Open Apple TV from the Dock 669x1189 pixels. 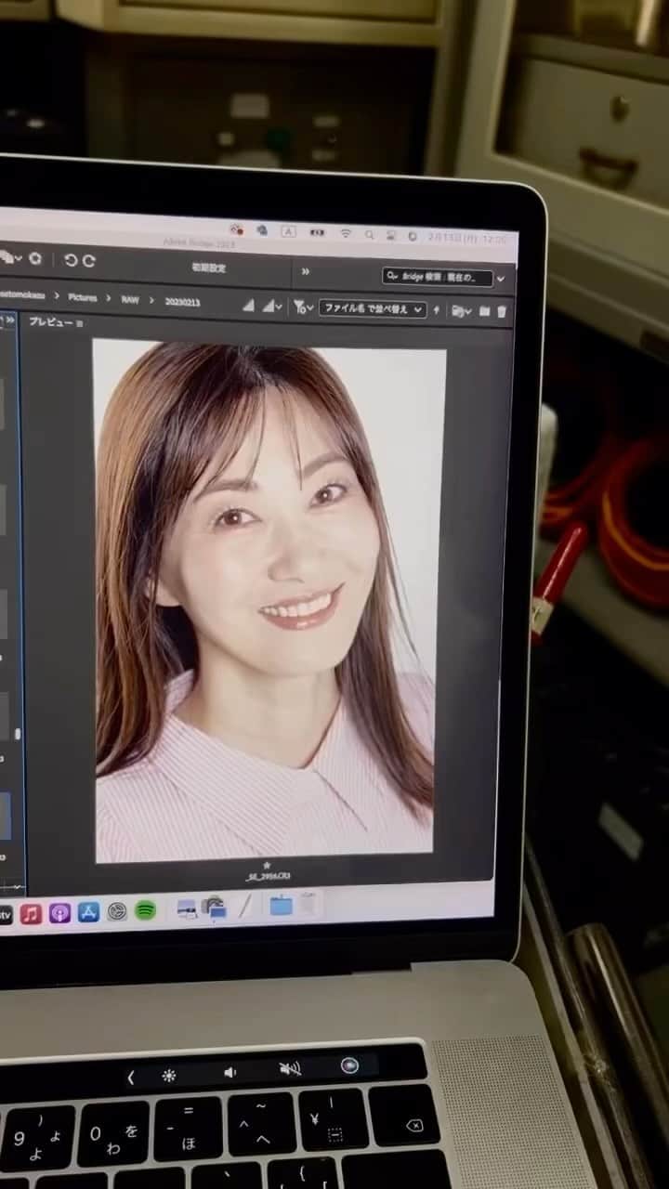coord(6,914)
